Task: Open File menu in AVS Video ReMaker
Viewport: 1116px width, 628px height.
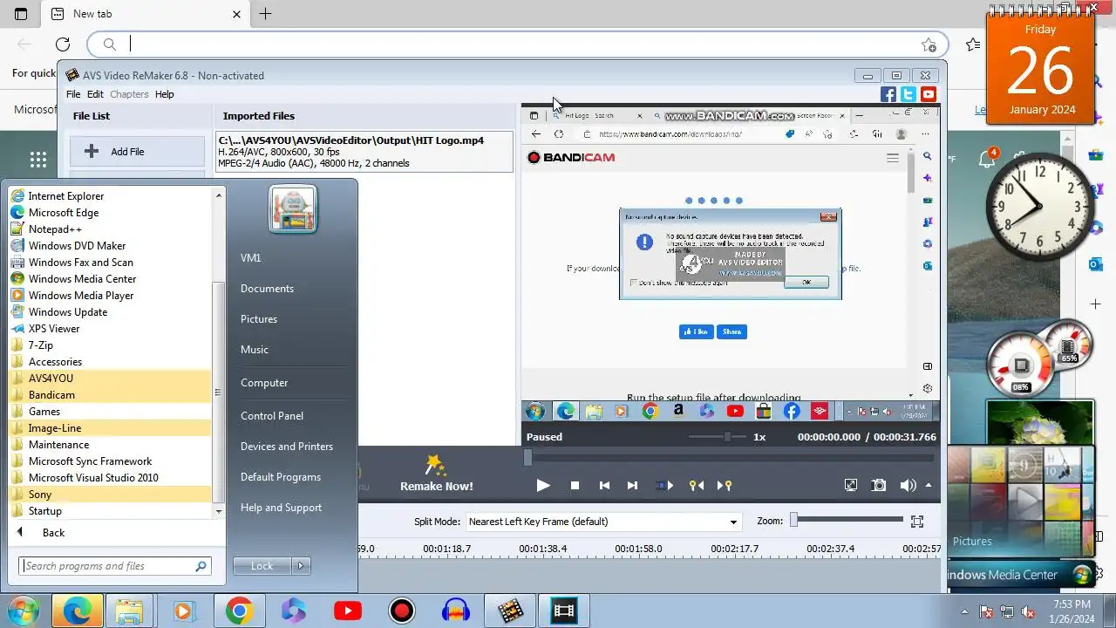Action: 73,94
